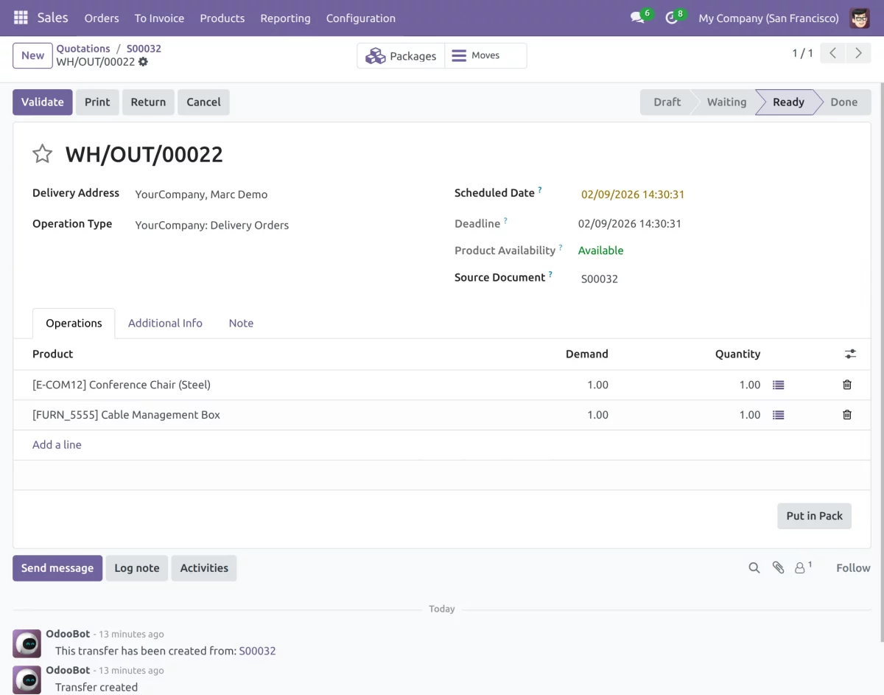Open the chat messages icon
This screenshot has height=695, width=884.
click(637, 18)
